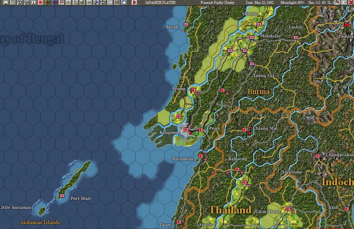The width and height of the screenshot is (354, 229).
Task: Select the Japanese base at Pegu
Action: point(201,130)
